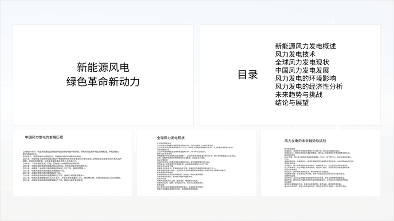The image size is (394, 221).
Task: Click the 2021年 6526亿千瓦时 entry
Action: 72,178
